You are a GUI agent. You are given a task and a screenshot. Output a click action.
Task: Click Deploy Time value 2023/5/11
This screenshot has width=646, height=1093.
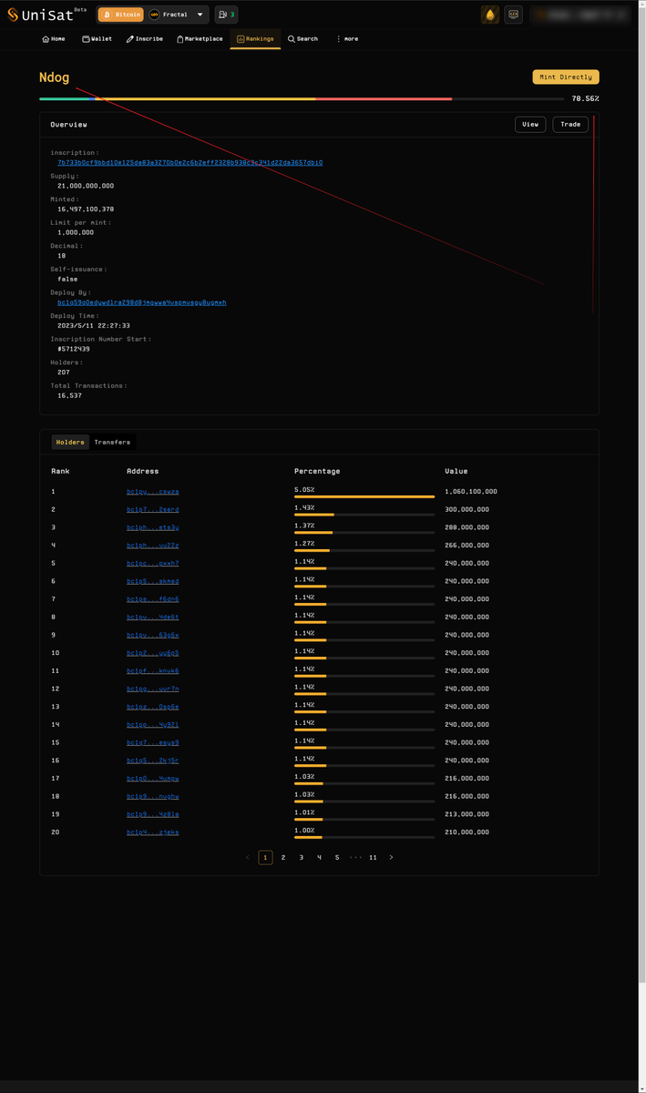pos(94,325)
